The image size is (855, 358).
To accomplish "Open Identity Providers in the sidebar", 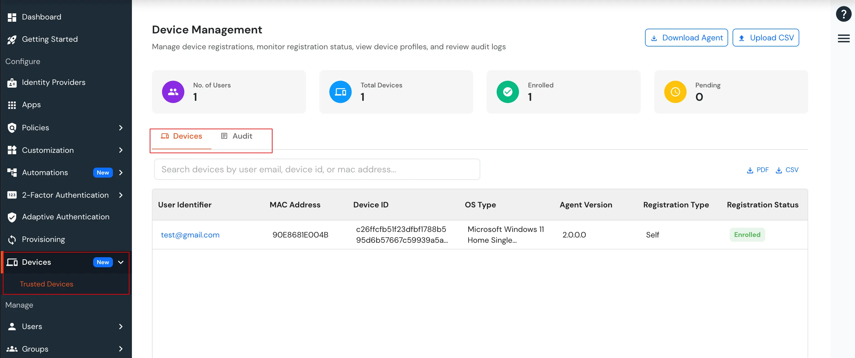I will [x=54, y=82].
